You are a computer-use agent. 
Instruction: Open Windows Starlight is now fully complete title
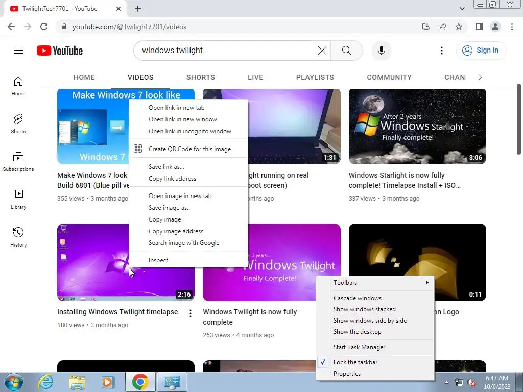[x=405, y=180]
